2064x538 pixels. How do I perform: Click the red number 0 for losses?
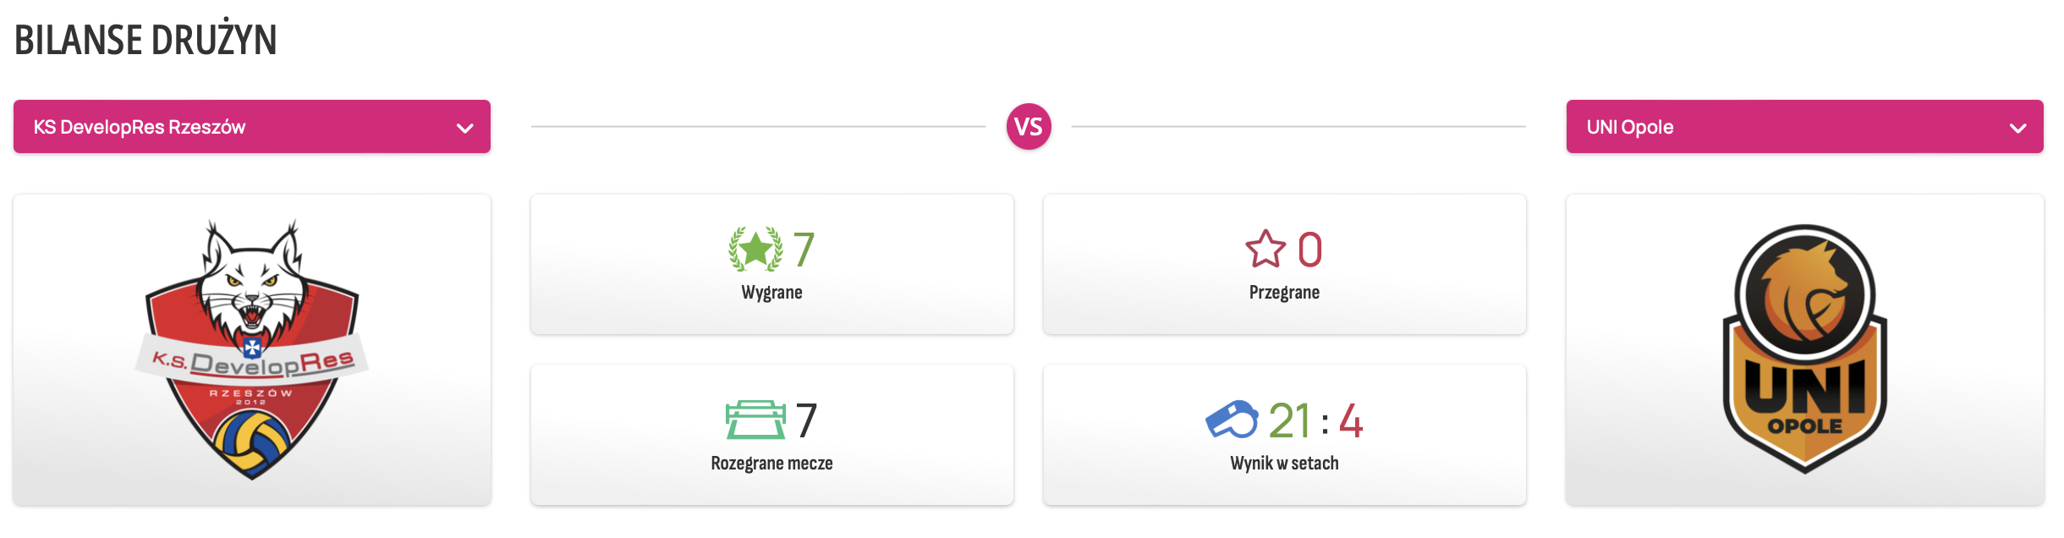tap(1310, 250)
